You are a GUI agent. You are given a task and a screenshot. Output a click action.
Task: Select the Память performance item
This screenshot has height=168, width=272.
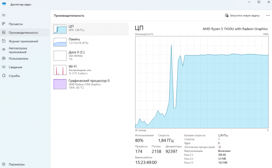click(90, 42)
